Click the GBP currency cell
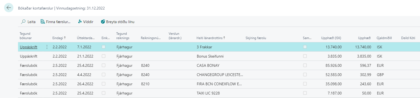The width and height of the screenshot is (420, 98). [380, 75]
